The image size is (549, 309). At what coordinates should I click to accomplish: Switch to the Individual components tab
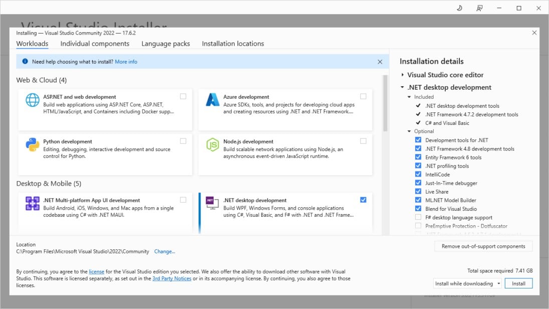point(95,44)
